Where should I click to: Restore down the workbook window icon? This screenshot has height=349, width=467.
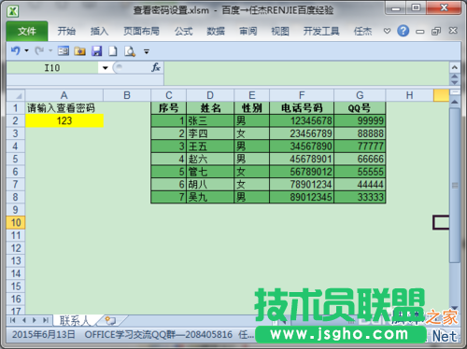(x=436, y=31)
